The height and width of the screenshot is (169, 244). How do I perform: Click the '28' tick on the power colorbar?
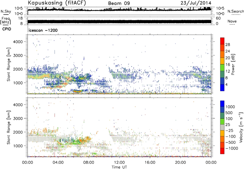coord(228,45)
